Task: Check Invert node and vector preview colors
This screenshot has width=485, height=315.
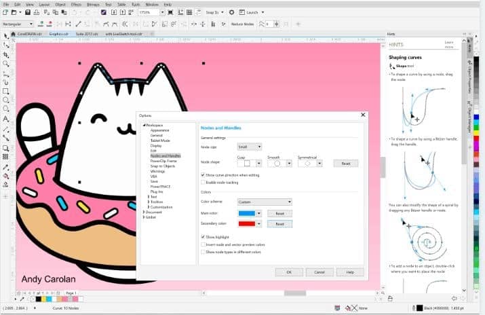Action: click(x=203, y=245)
